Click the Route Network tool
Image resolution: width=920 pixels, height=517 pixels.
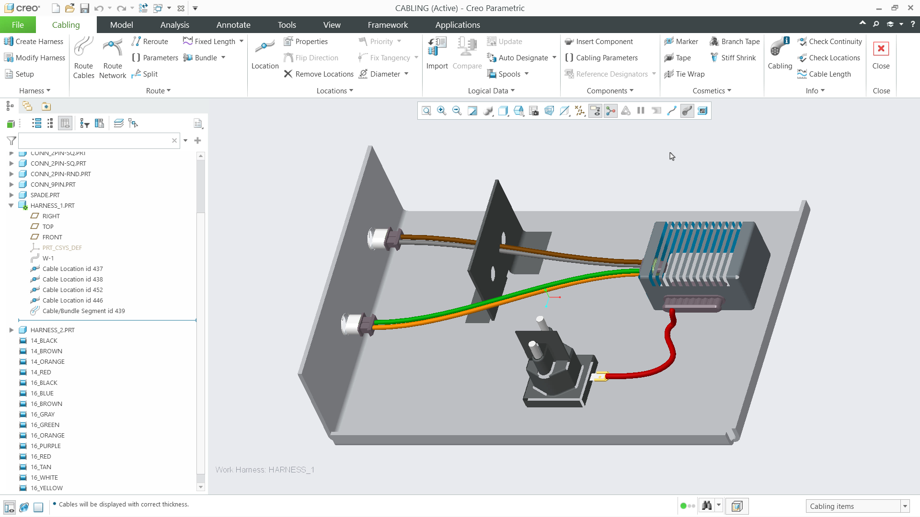pyautogui.click(x=113, y=58)
